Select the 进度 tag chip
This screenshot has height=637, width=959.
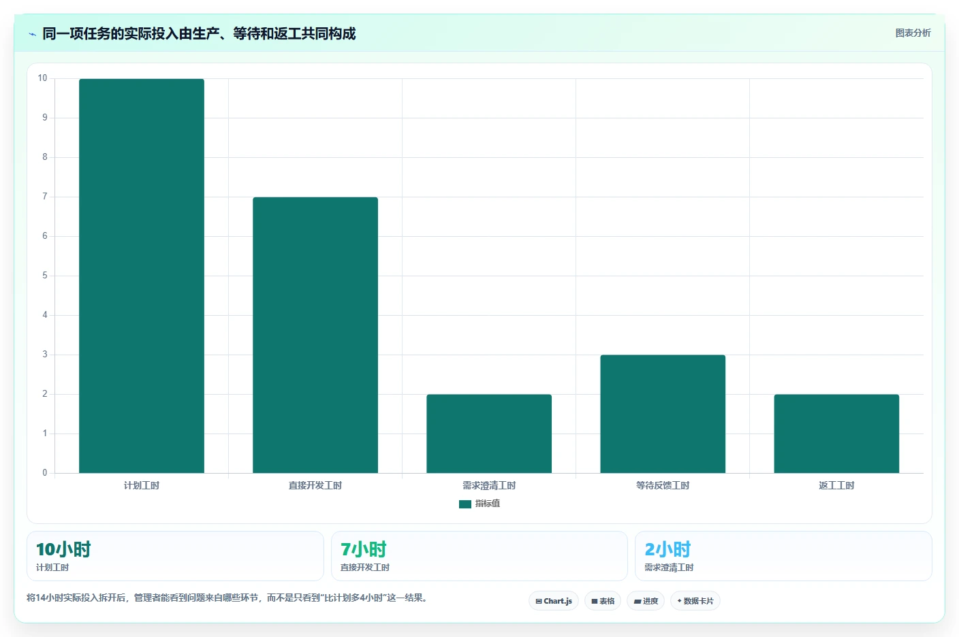(x=646, y=601)
